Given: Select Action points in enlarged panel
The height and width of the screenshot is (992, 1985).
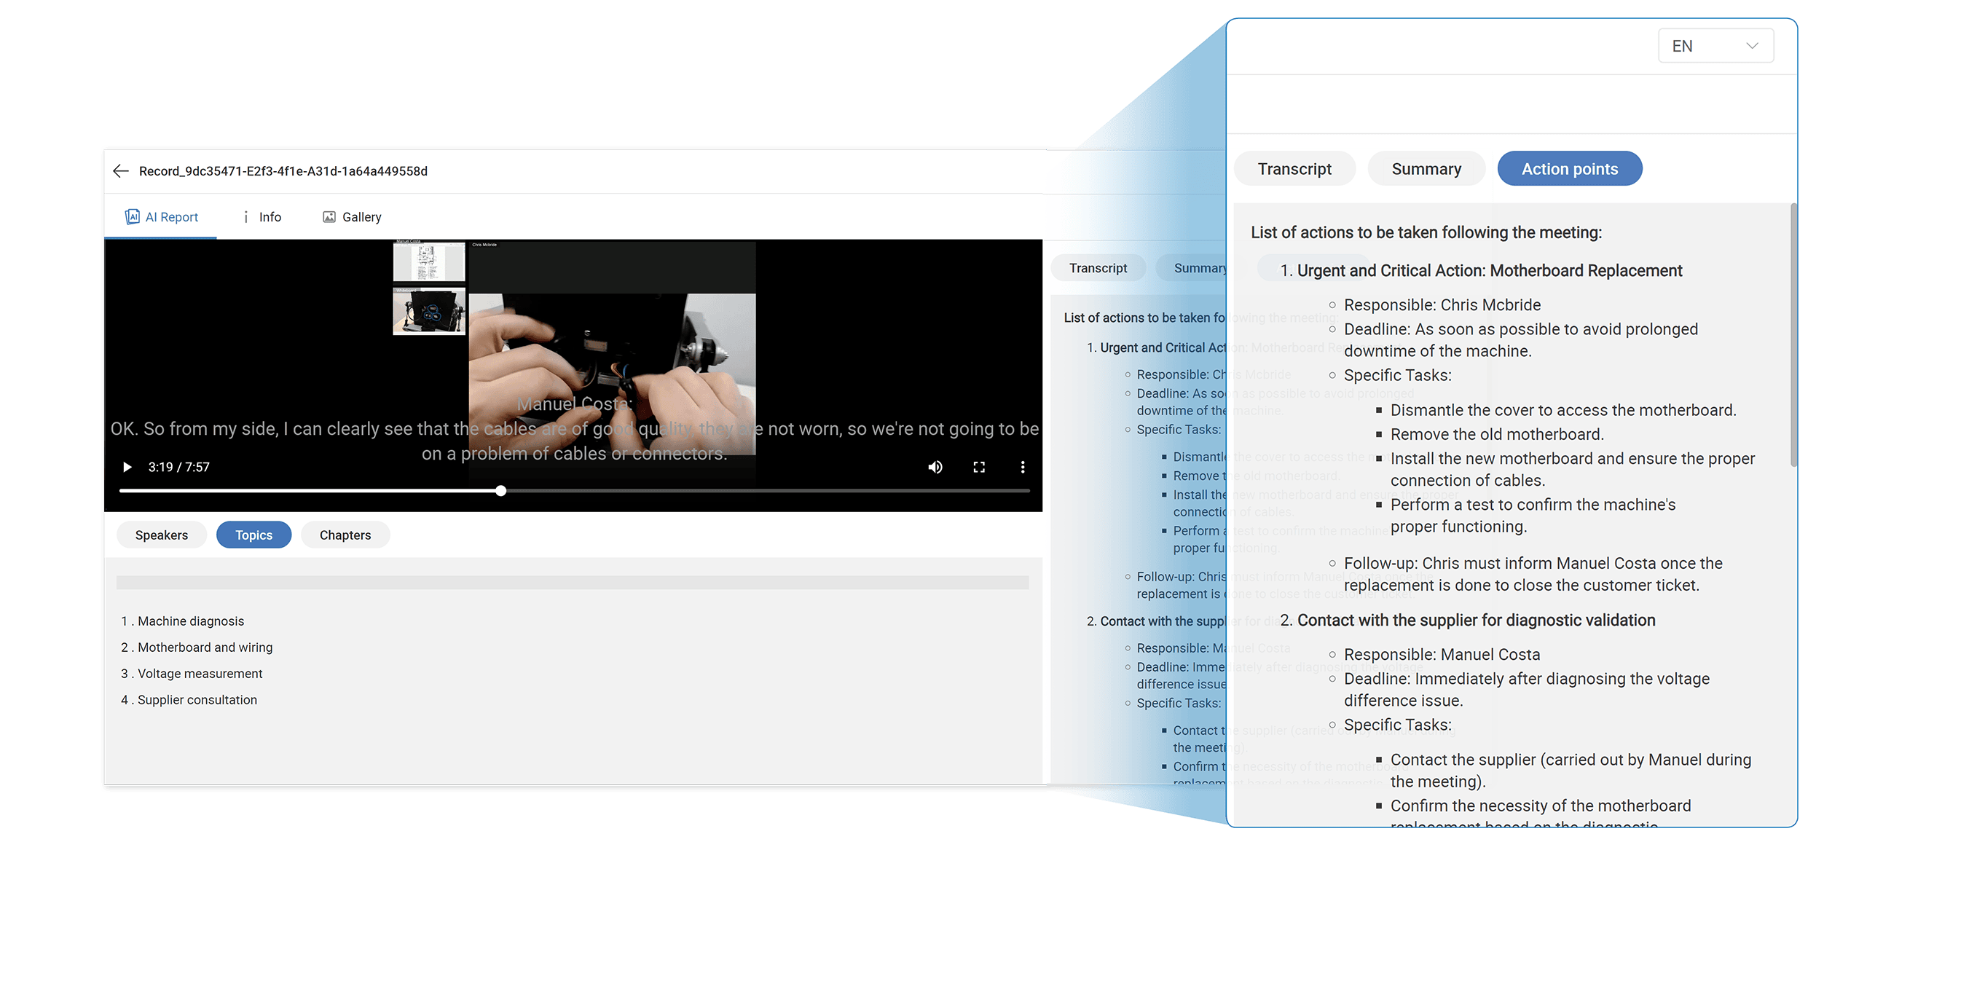Looking at the screenshot, I should coord(1570,169).
